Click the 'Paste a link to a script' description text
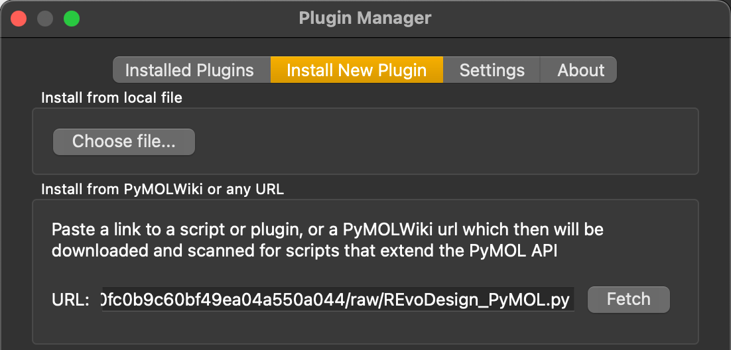This screenshot has height=350, width=731. click(x=327, y=240)
